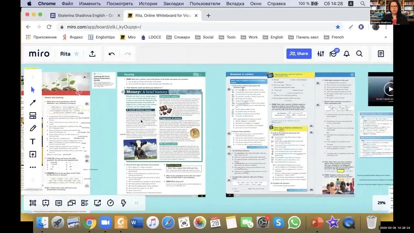Open board settings sliders icon

click(x=321, y=54)
